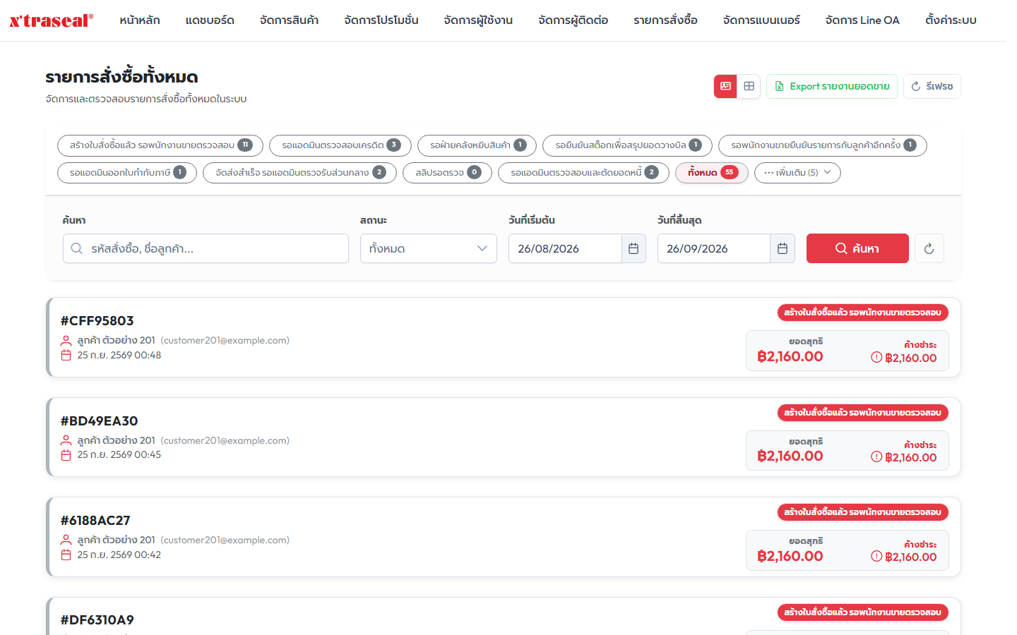
Task: Open จัดการสินค้า menu
Action: [x=289, y=20]
